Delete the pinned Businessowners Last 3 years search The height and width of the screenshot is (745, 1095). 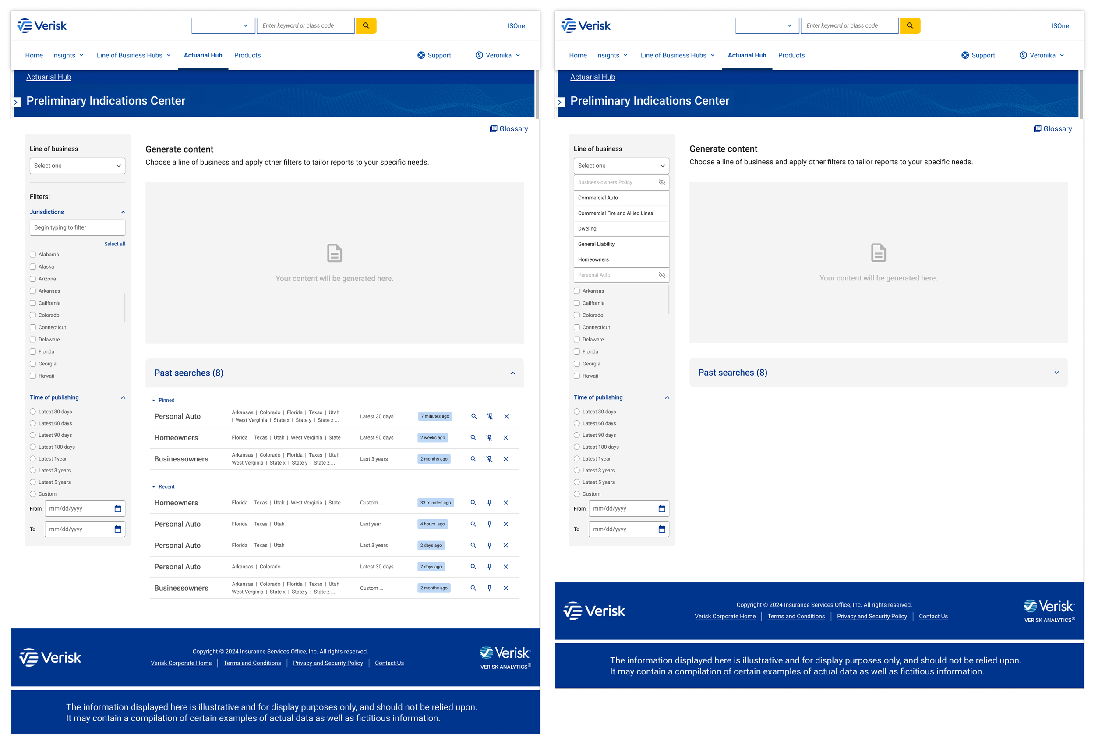[x=505, y=459]
